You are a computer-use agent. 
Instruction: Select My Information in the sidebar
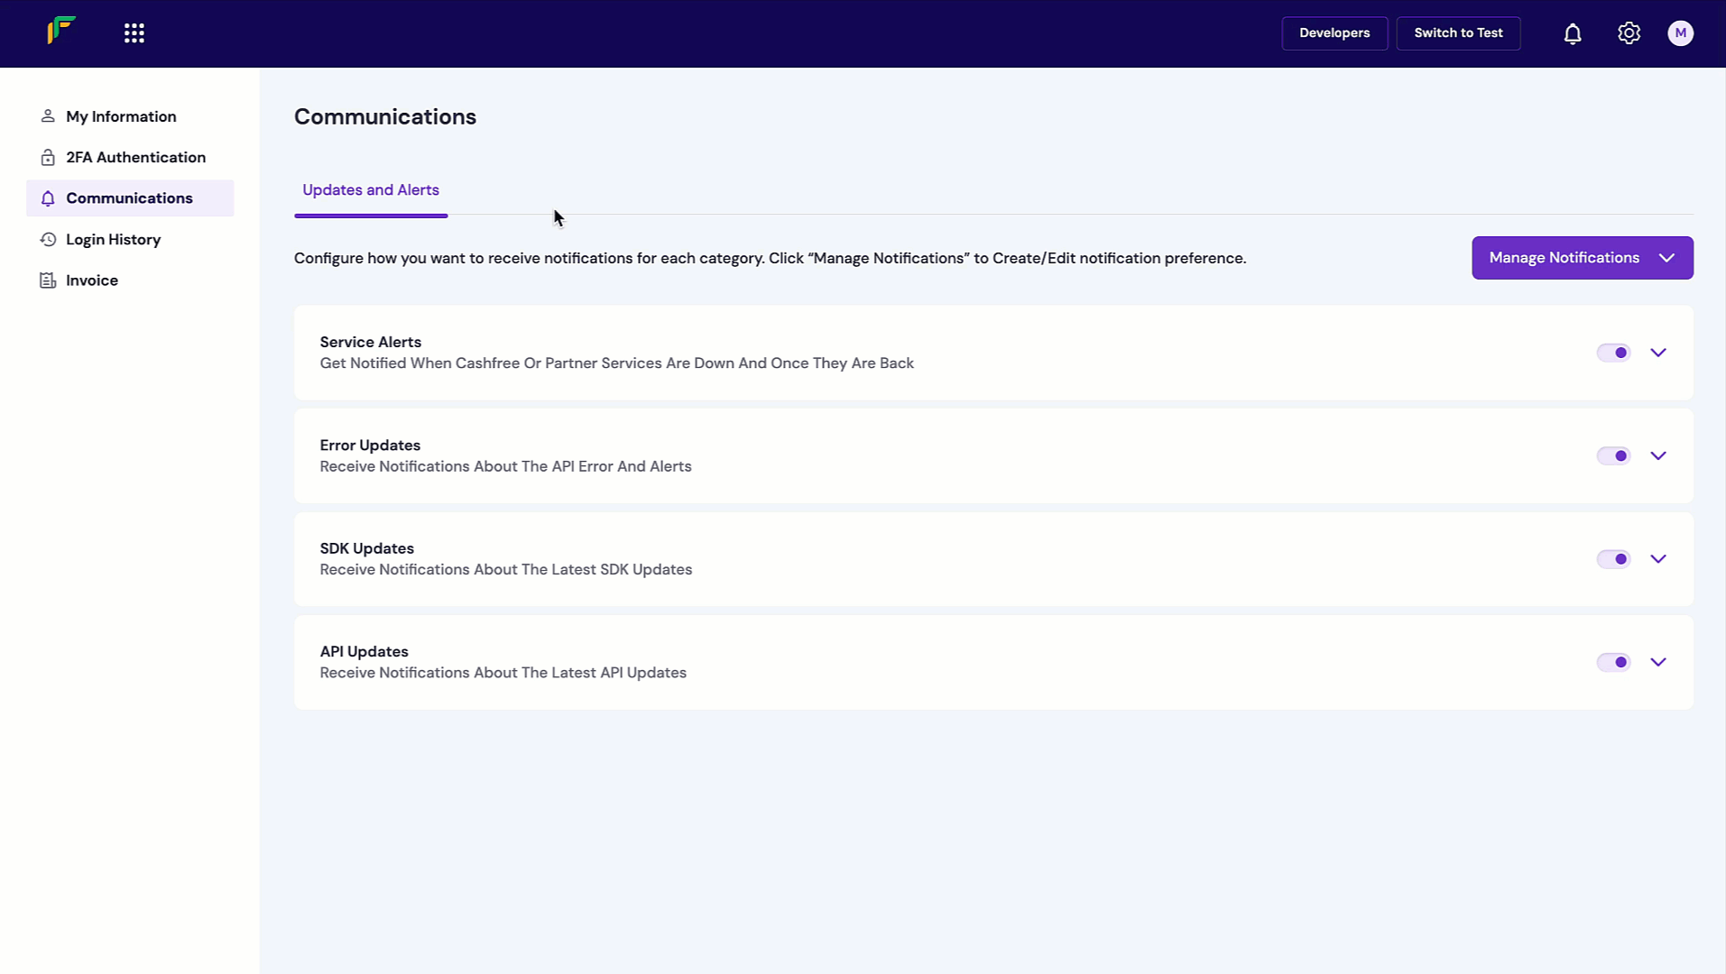(121, 116)
